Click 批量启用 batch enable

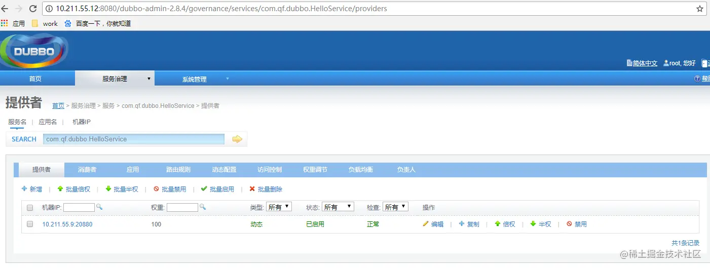217,189
